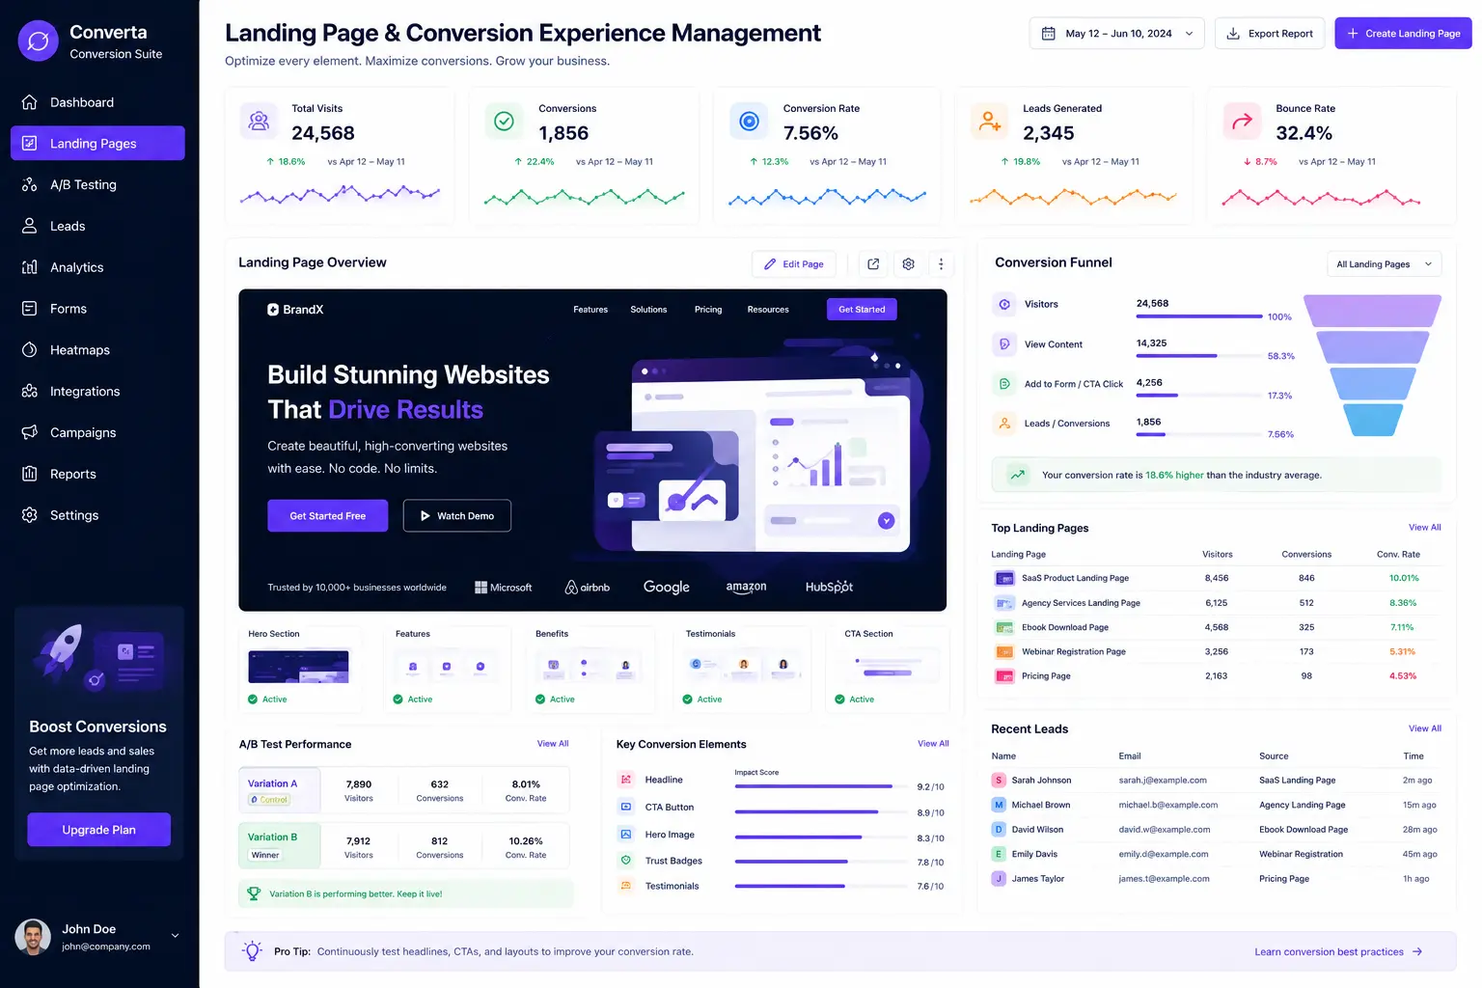Click the Converta logo icon
Viewport: 1482px width, 988px height.
[39, 41]
